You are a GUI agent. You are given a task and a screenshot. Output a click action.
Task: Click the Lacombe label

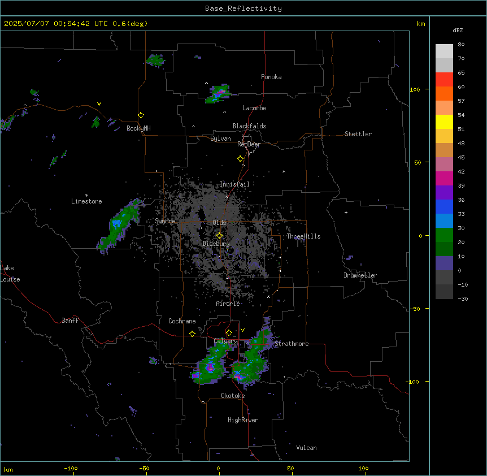(x=254, y=108)
